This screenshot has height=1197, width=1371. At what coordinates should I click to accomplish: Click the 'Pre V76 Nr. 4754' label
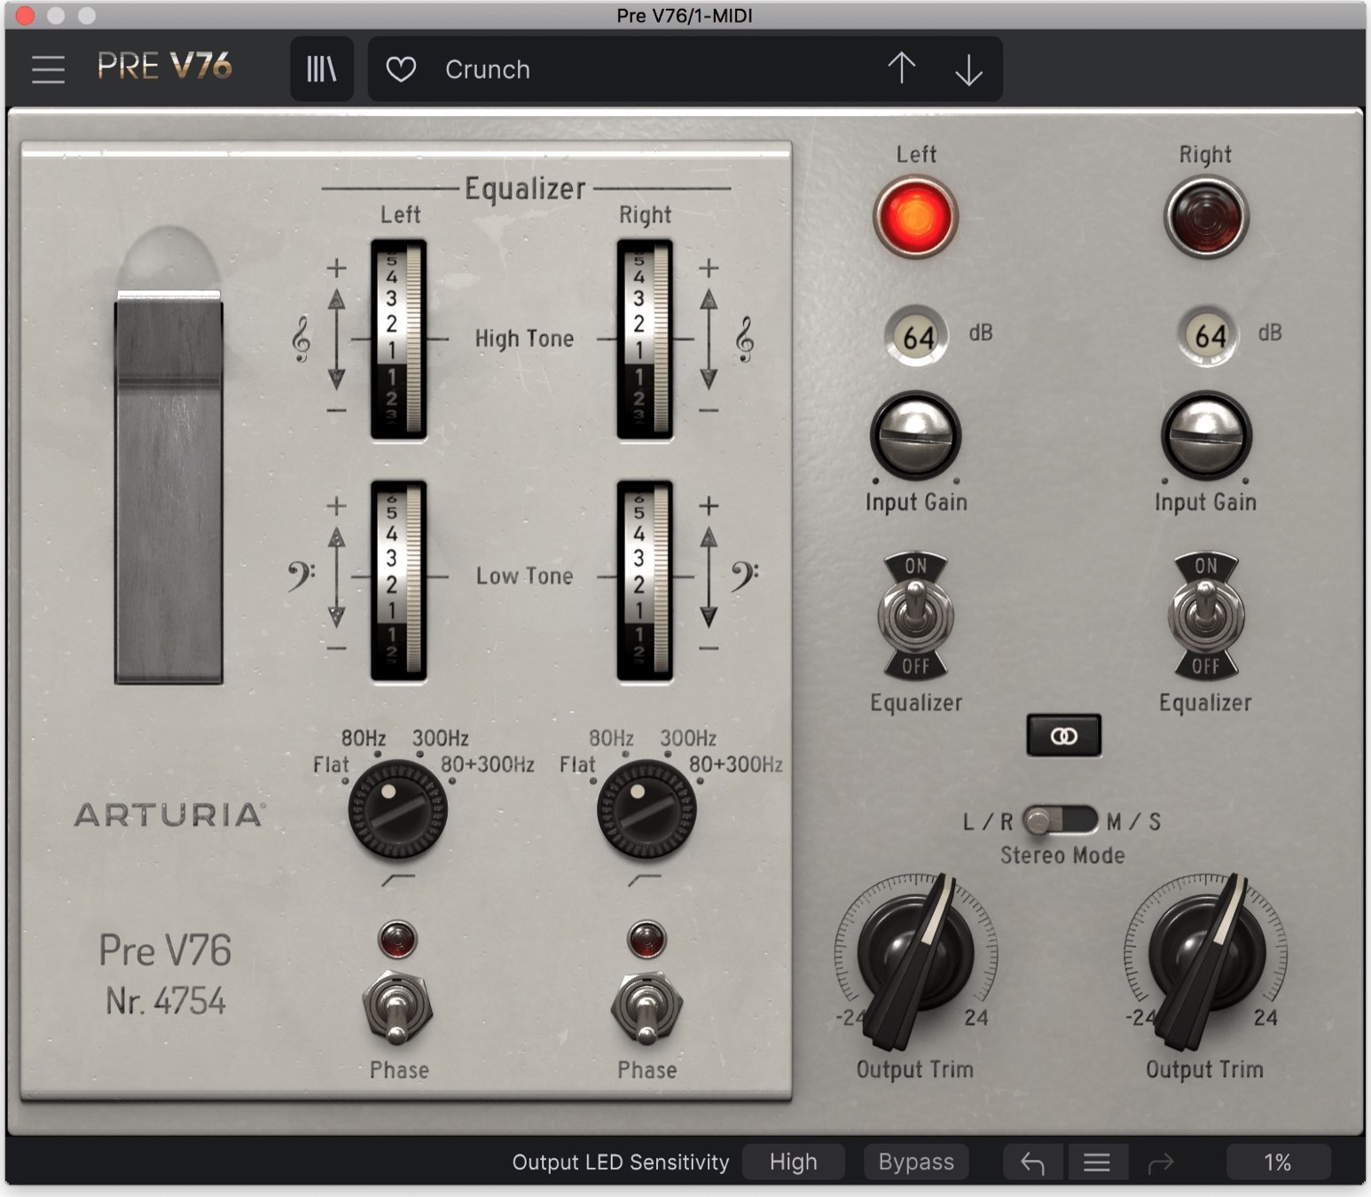point(165,975)
